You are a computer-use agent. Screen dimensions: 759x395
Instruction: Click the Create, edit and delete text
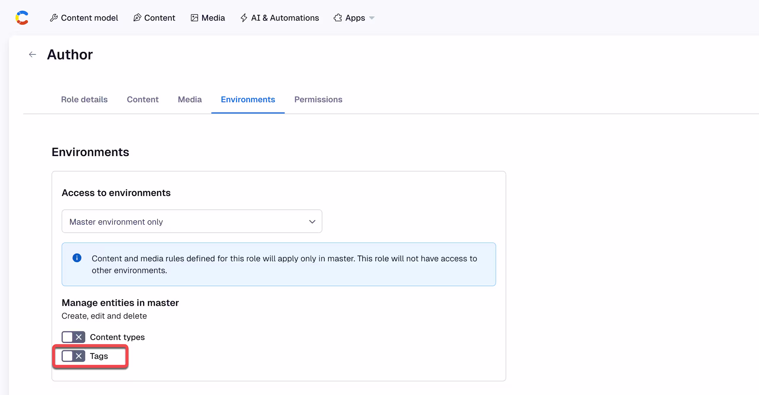[x=104, y=316]
